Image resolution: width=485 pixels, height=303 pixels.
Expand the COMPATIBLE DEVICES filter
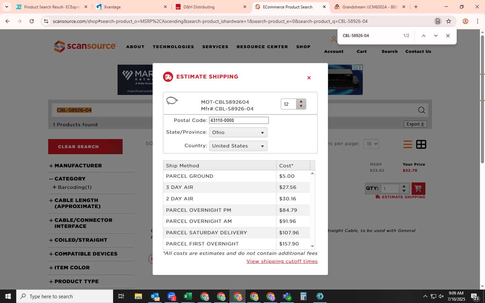click(x=83, y=254)
